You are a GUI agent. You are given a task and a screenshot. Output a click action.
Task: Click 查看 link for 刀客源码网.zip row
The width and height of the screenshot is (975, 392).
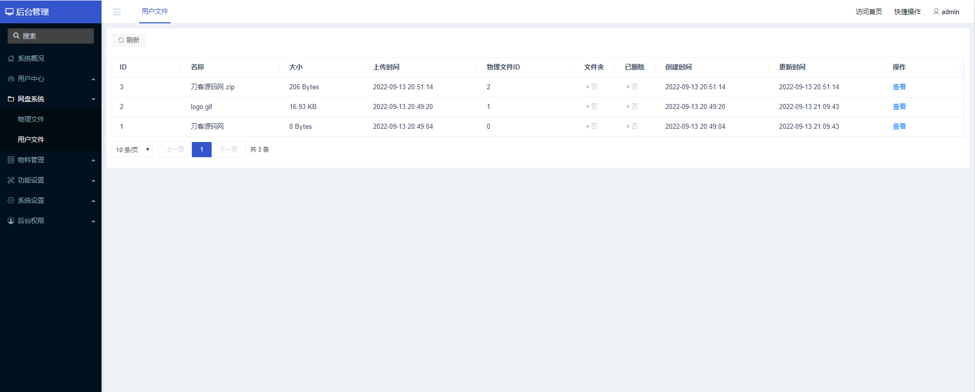tap(899, 87)
